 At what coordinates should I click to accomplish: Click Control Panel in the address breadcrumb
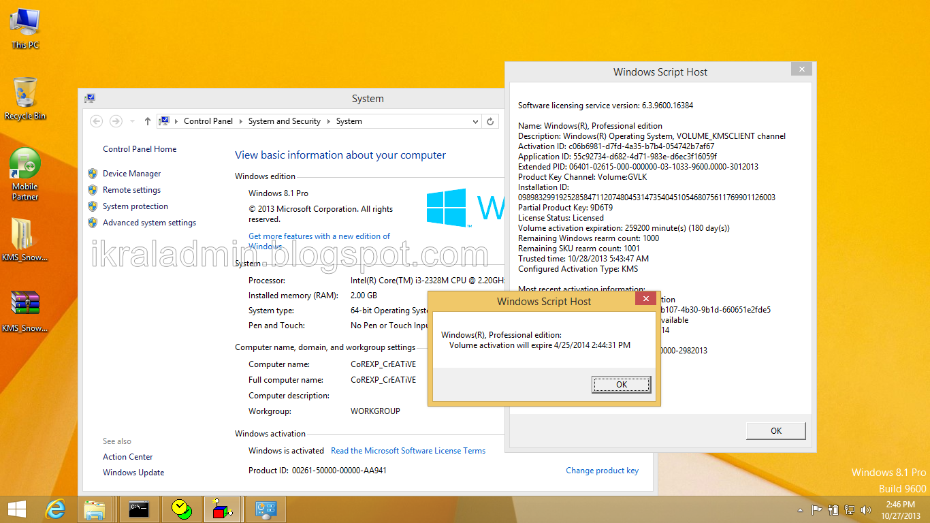(208, 121)
